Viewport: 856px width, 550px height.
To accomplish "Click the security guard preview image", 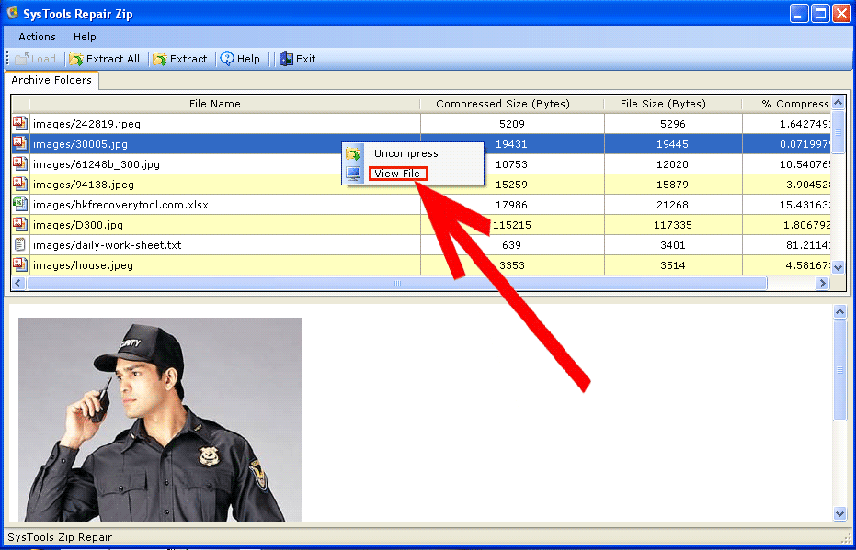I will coord(160,419).
